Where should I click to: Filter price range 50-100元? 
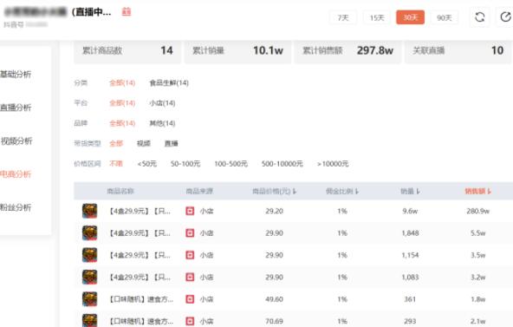pos(185,163)
